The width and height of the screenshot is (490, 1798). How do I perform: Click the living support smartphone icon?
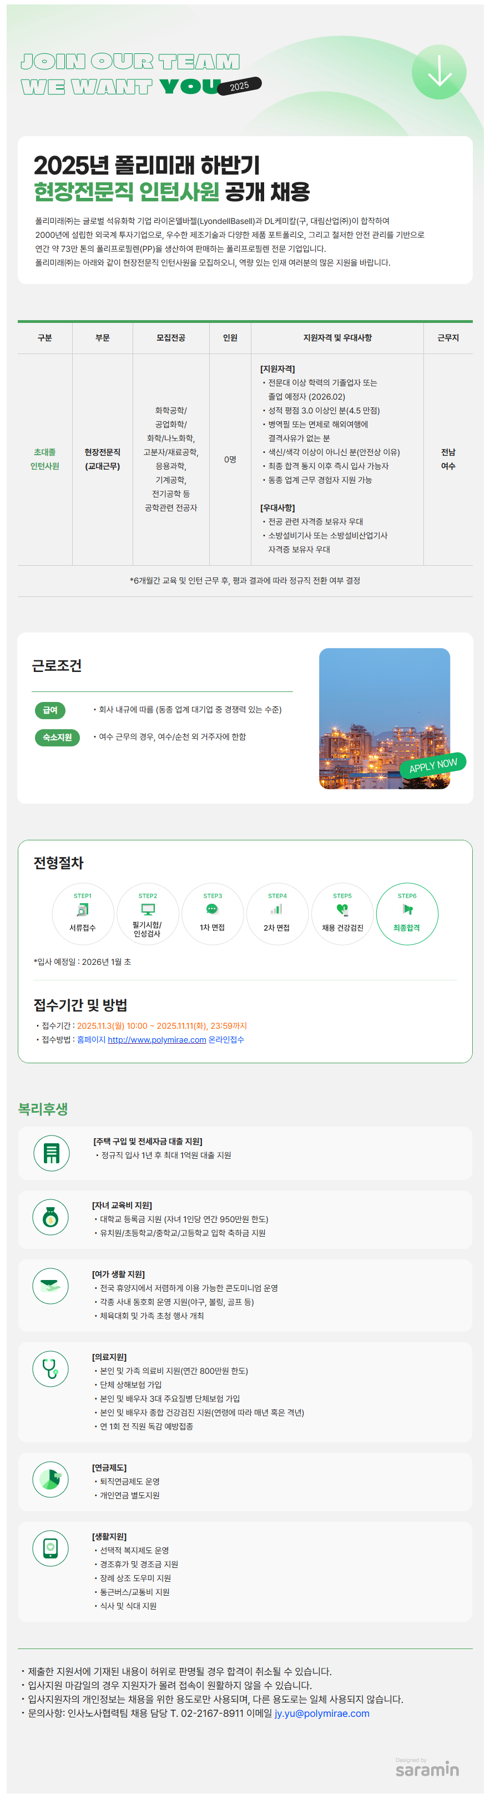[50, 1547]
